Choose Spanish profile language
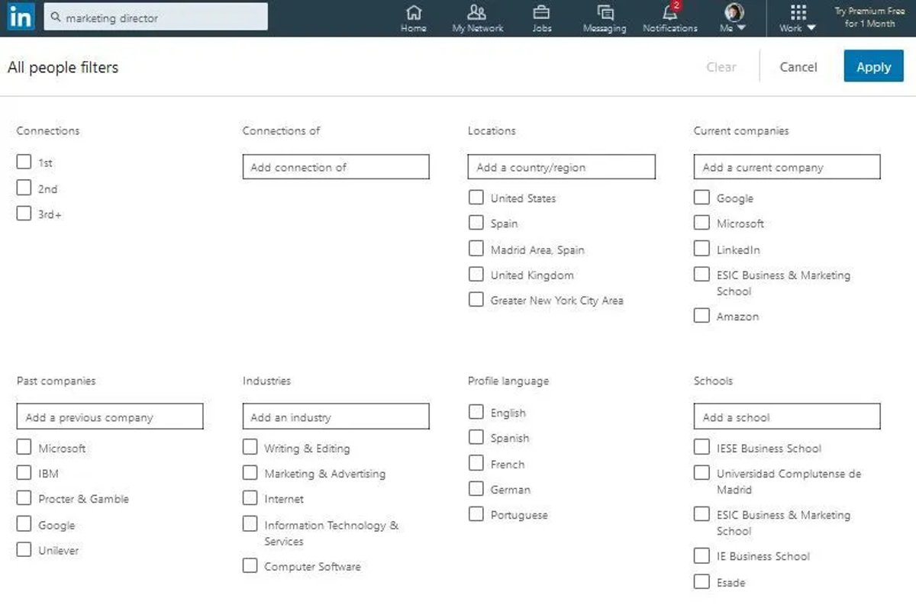916x608 pixels. tap(476, 437)
